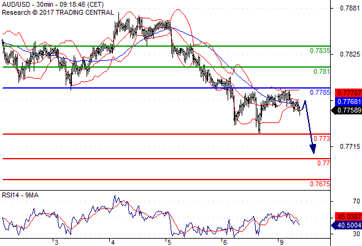
Task: Click the 0.781 green level label
Action: tap(322, 71)
